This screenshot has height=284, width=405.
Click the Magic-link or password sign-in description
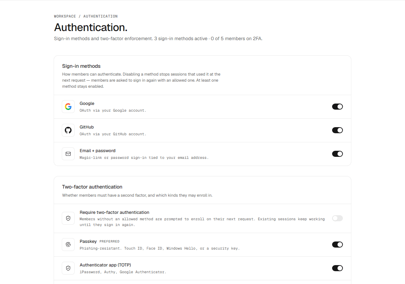tap(144, 158)
